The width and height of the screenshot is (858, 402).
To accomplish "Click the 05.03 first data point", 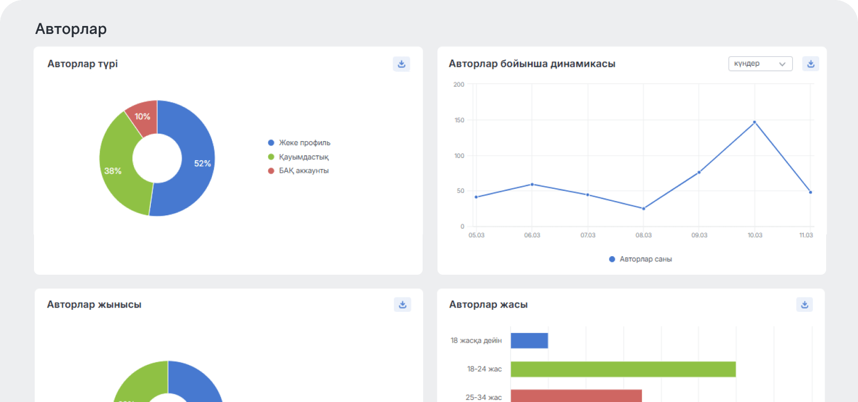I will coord(476,197).
